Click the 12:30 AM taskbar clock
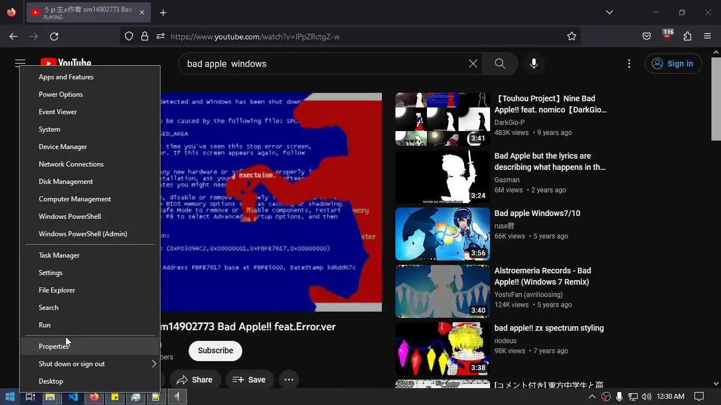This screenshot has height=405, width=721. 670,397
